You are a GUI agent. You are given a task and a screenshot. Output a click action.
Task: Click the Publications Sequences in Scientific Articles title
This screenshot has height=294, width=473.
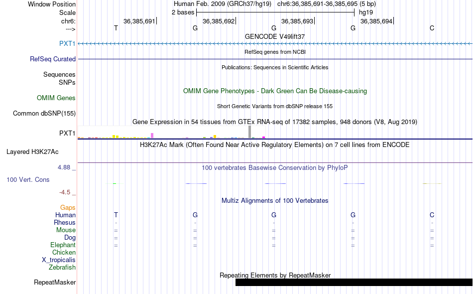[x=275, y=67]
